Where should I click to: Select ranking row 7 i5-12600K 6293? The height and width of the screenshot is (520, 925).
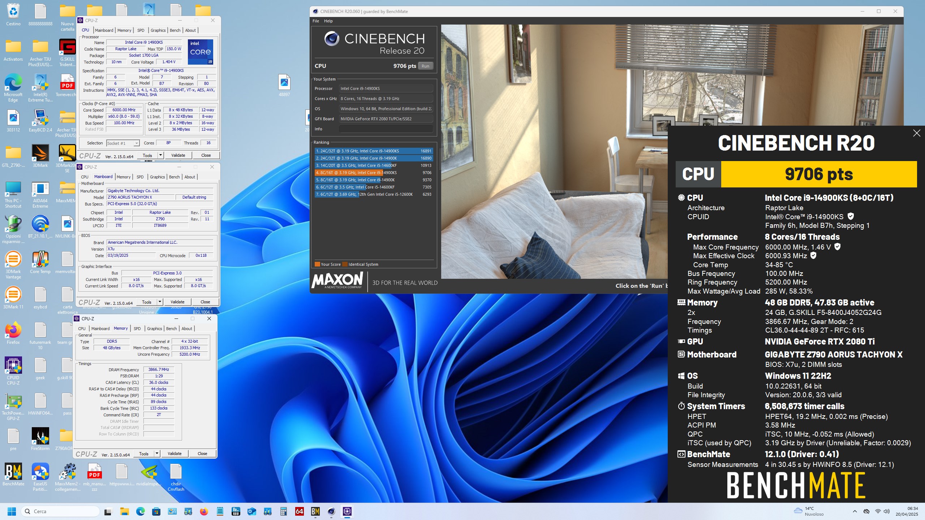374,194
